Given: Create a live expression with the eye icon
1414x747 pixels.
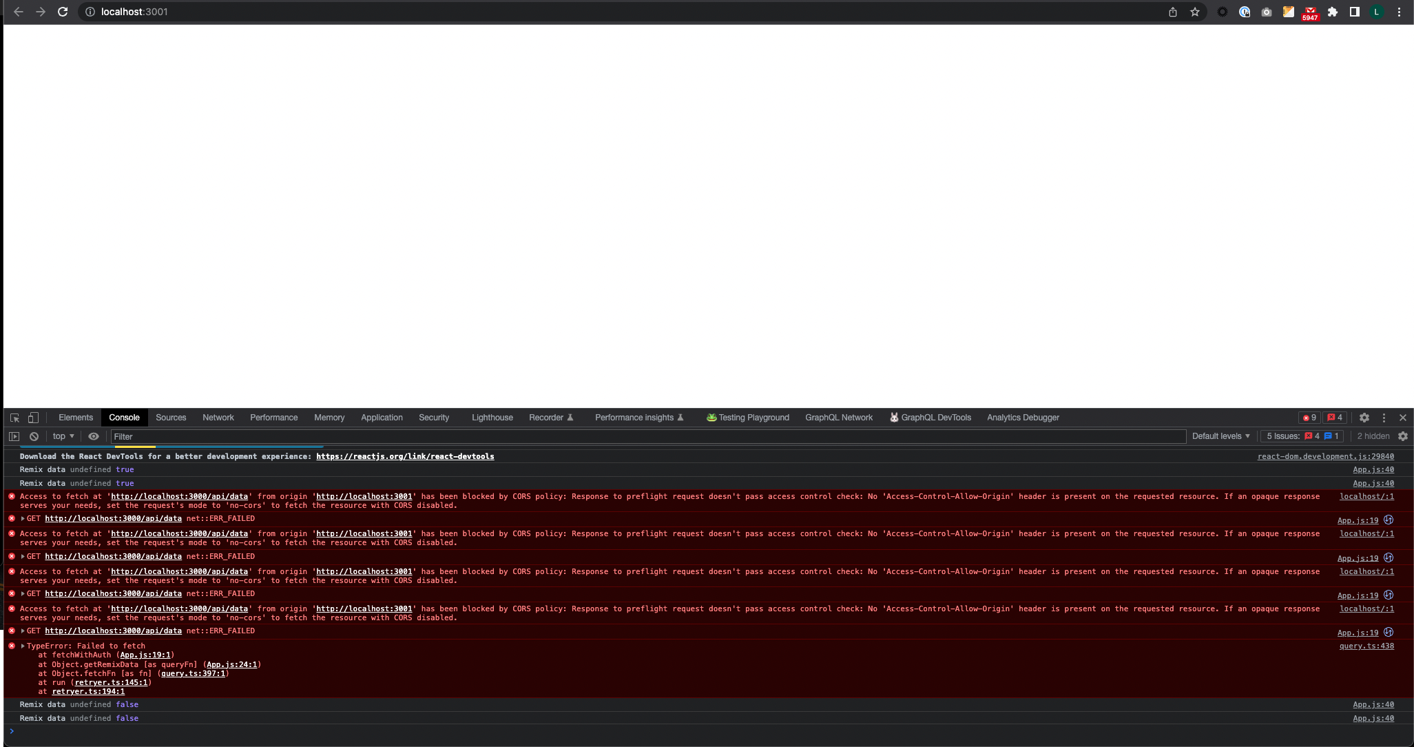Looking at the screenshot, I should pos(93,436).
